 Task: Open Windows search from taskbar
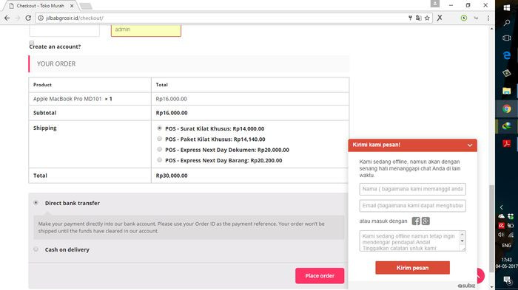pyautogui.click(x=506, y=23)
